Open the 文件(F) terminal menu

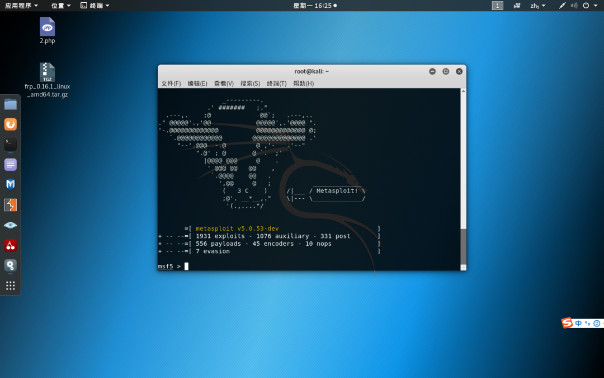[171, 83]
